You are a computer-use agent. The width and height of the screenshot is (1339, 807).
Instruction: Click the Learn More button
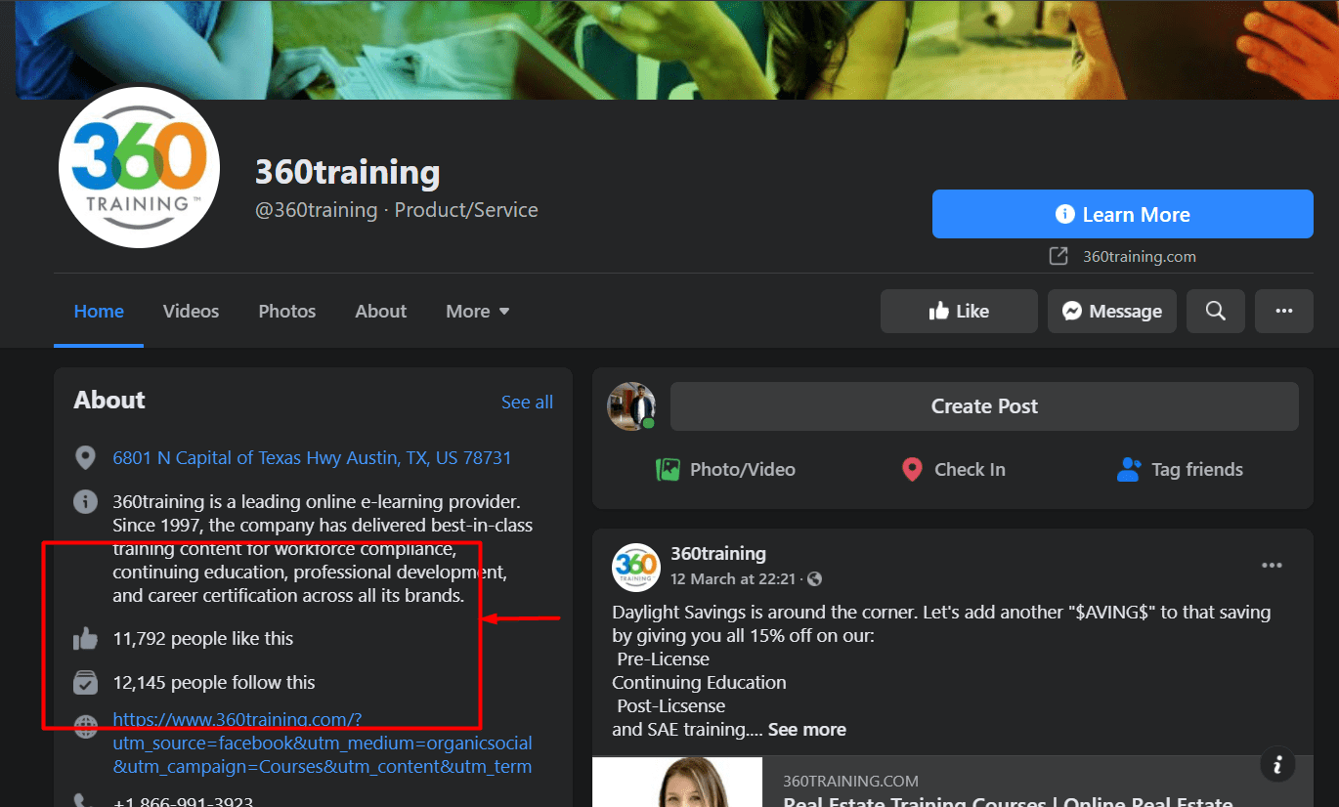point(1122,214)
